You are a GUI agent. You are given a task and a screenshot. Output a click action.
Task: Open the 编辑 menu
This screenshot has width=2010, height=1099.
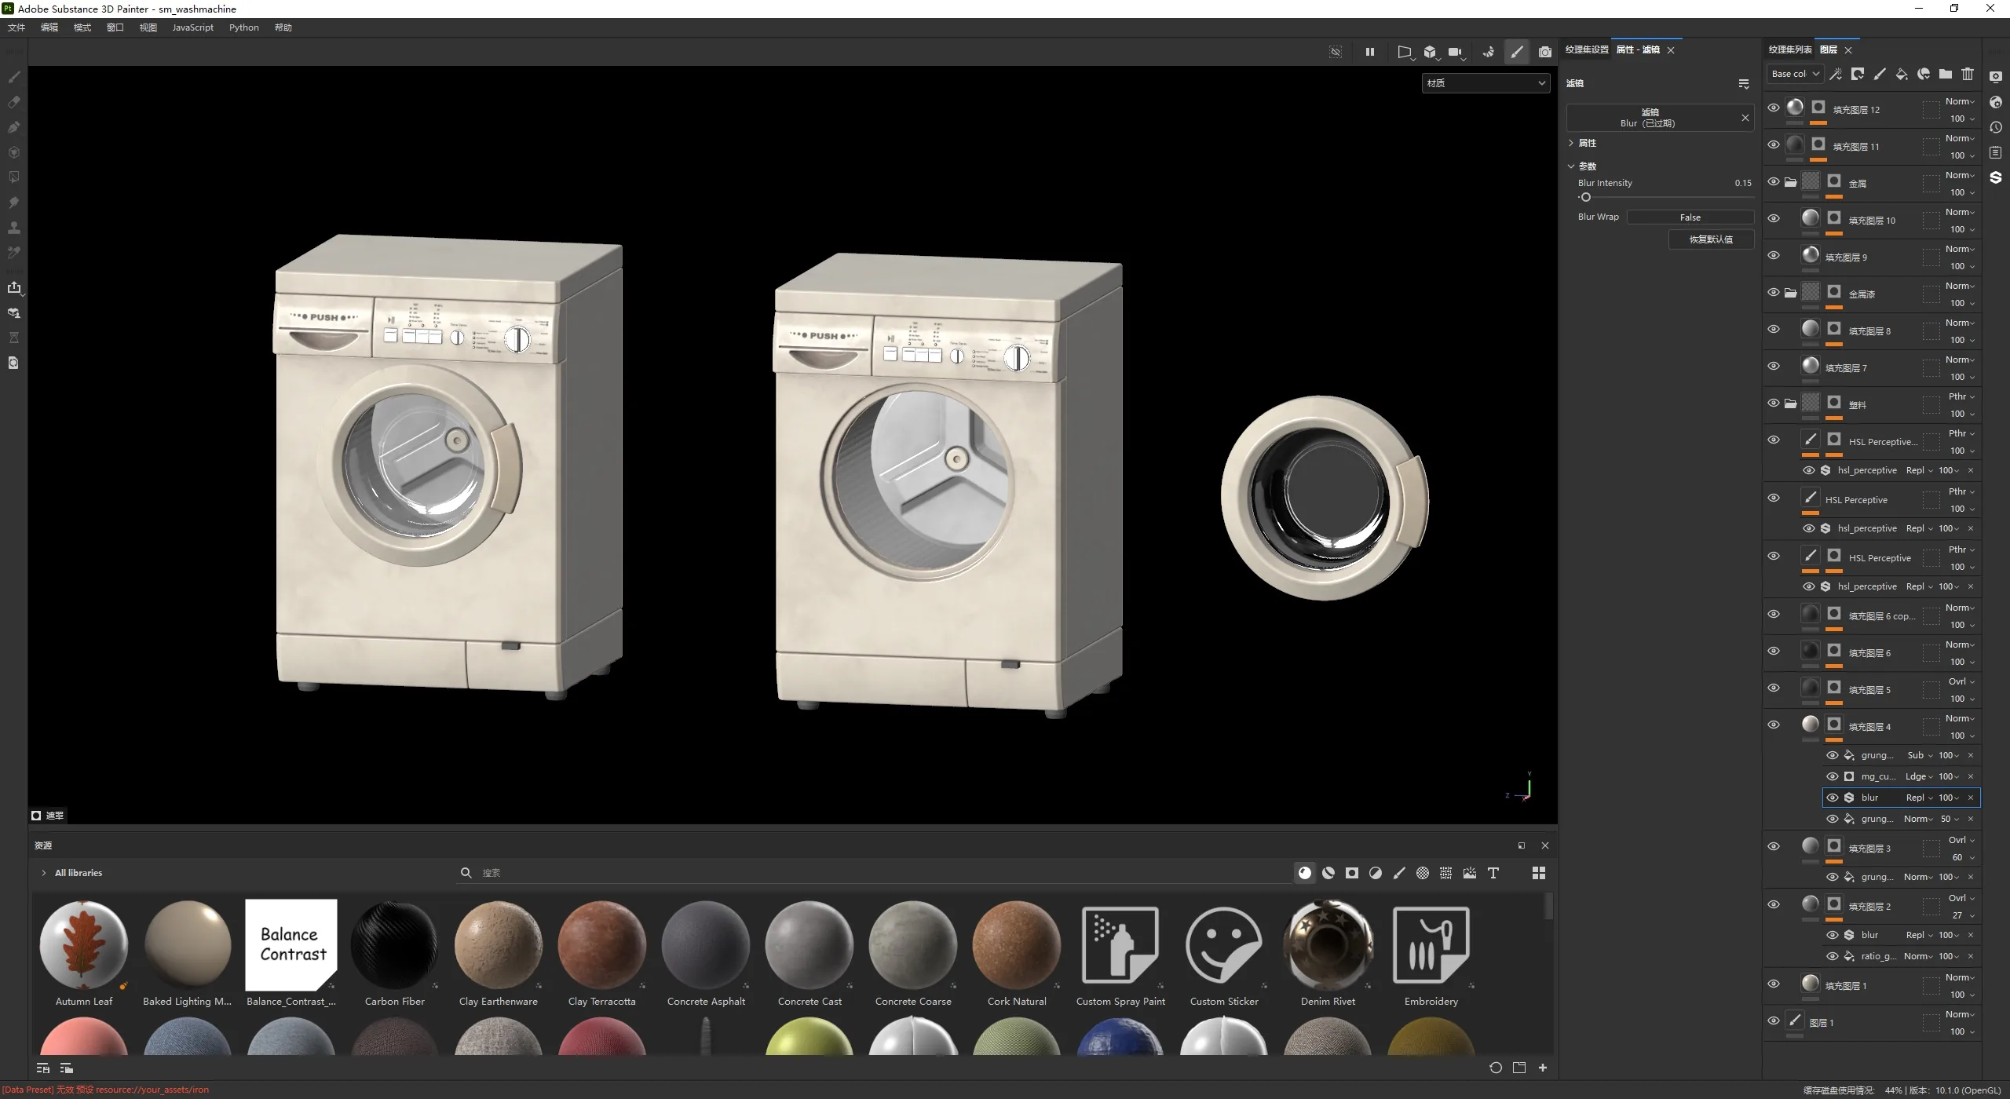(49, 27)
